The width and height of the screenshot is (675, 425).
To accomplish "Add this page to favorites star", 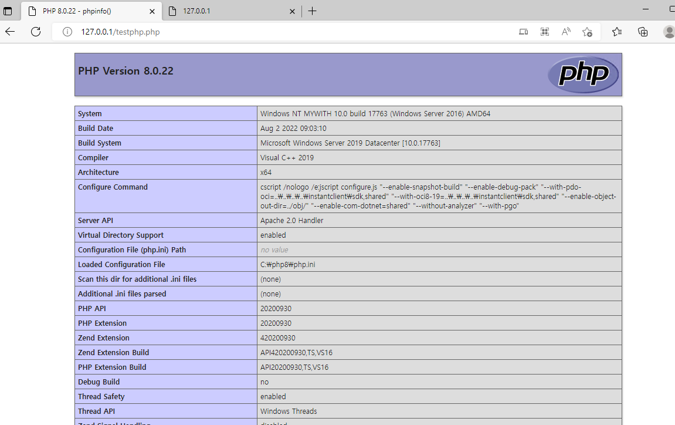I will pos(587,32).
